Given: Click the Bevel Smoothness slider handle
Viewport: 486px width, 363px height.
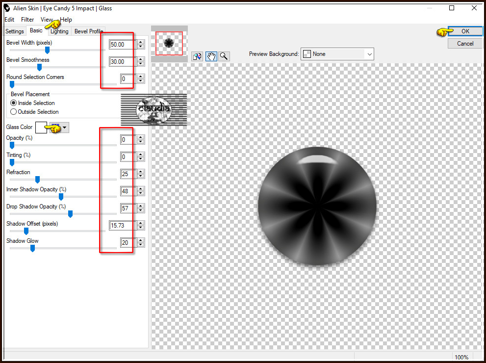Looking at the screenshot, I should click(39, 67).
